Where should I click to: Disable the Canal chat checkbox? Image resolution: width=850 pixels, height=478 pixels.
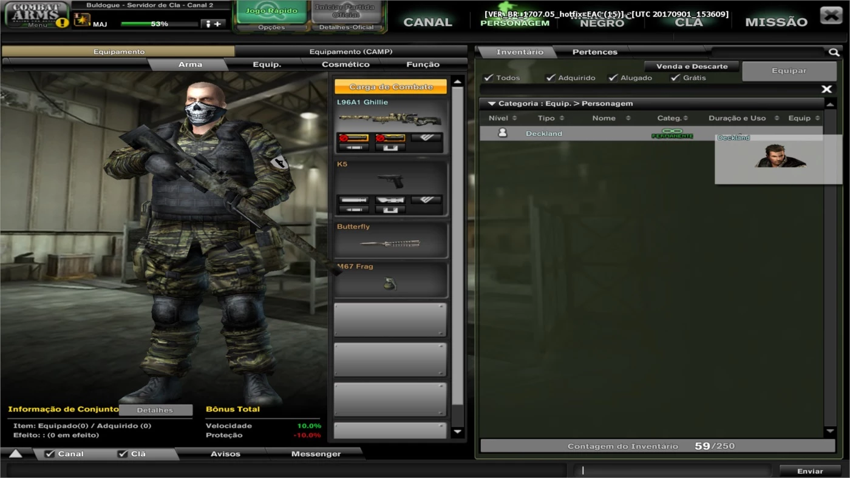coord(50,454)
